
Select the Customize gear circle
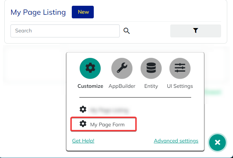(x=90, y=68)
